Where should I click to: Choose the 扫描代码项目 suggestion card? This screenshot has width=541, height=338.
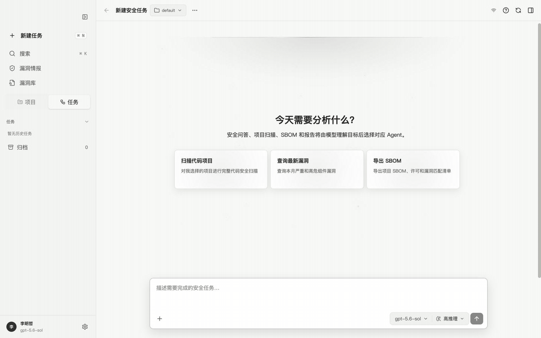221,169
